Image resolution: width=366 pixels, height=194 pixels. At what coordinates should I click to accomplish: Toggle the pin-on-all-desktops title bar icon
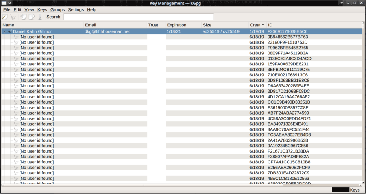(x=9, y=3)
